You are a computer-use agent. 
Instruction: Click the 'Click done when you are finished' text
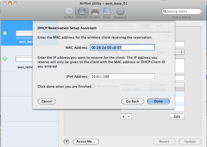click(65, 86)
